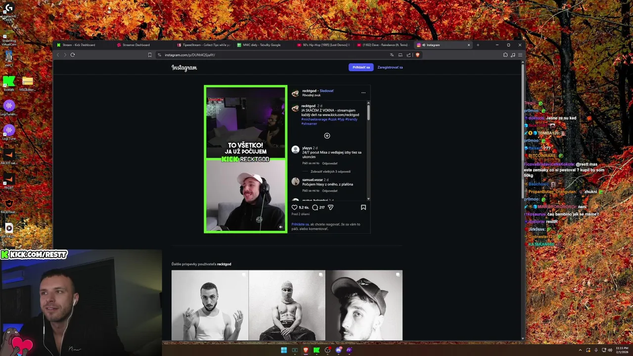Image resolution: width=633 pixels, height=356 pixels.
Task: Open Discord from the taskbar
Action: pos(338,350)
